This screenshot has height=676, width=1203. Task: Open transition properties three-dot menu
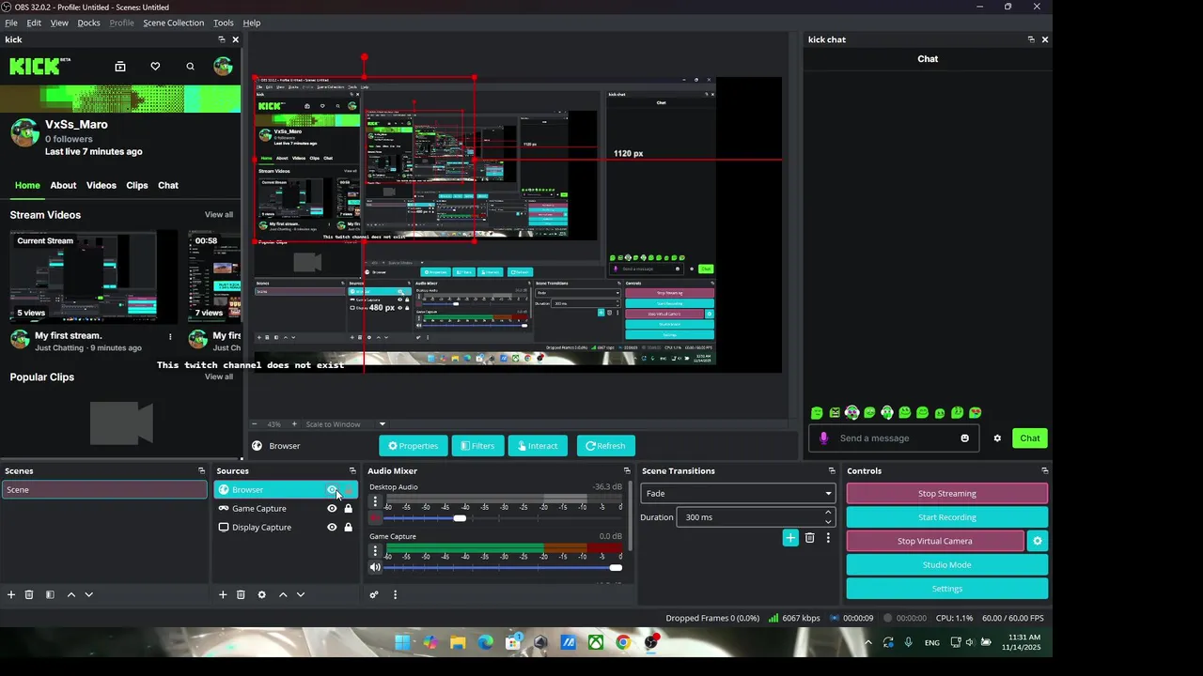828,538
